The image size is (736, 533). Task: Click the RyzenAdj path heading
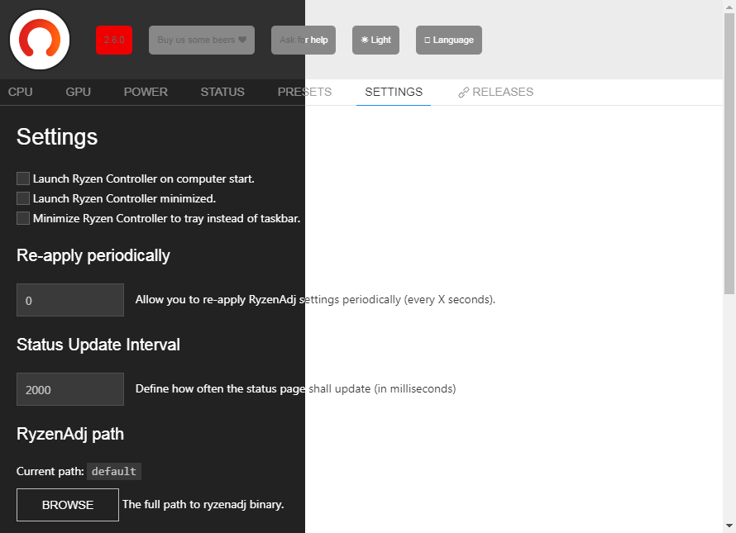pos(70,434)
